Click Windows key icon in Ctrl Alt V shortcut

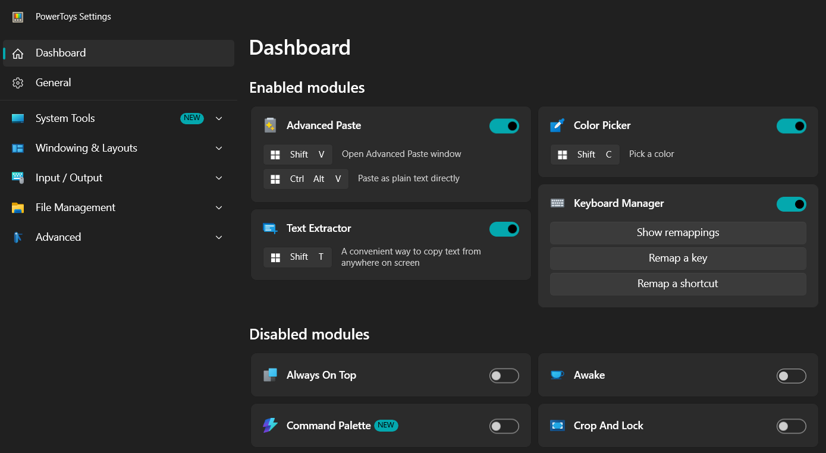[x=275, y=180]
